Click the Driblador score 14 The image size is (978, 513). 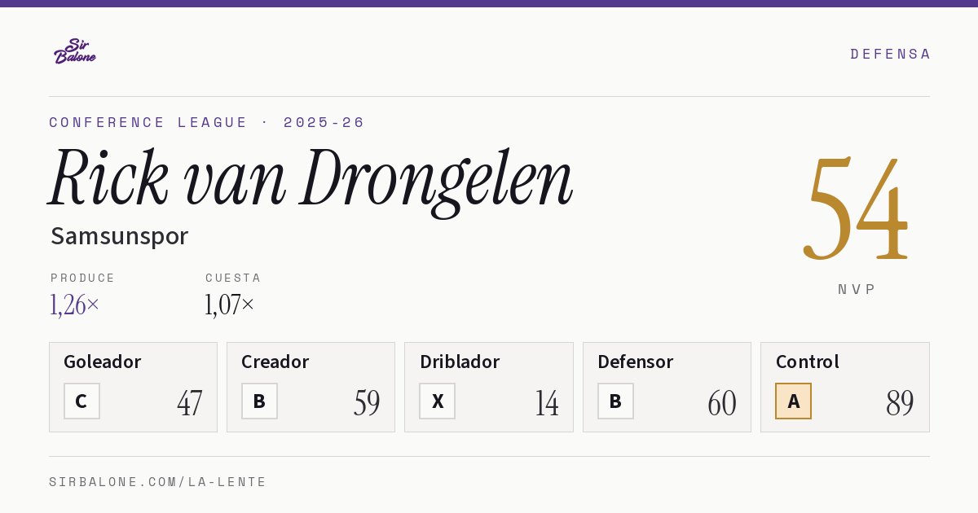click(547, 403)
